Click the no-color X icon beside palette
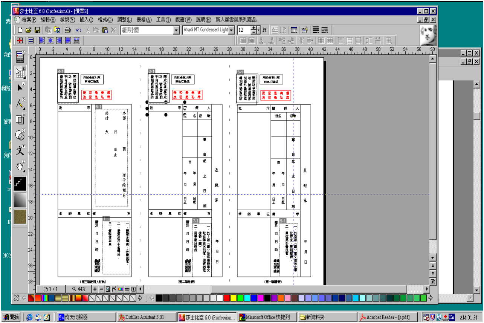Image resolution: width=484 pixels, height=323 pixels. 16,298
